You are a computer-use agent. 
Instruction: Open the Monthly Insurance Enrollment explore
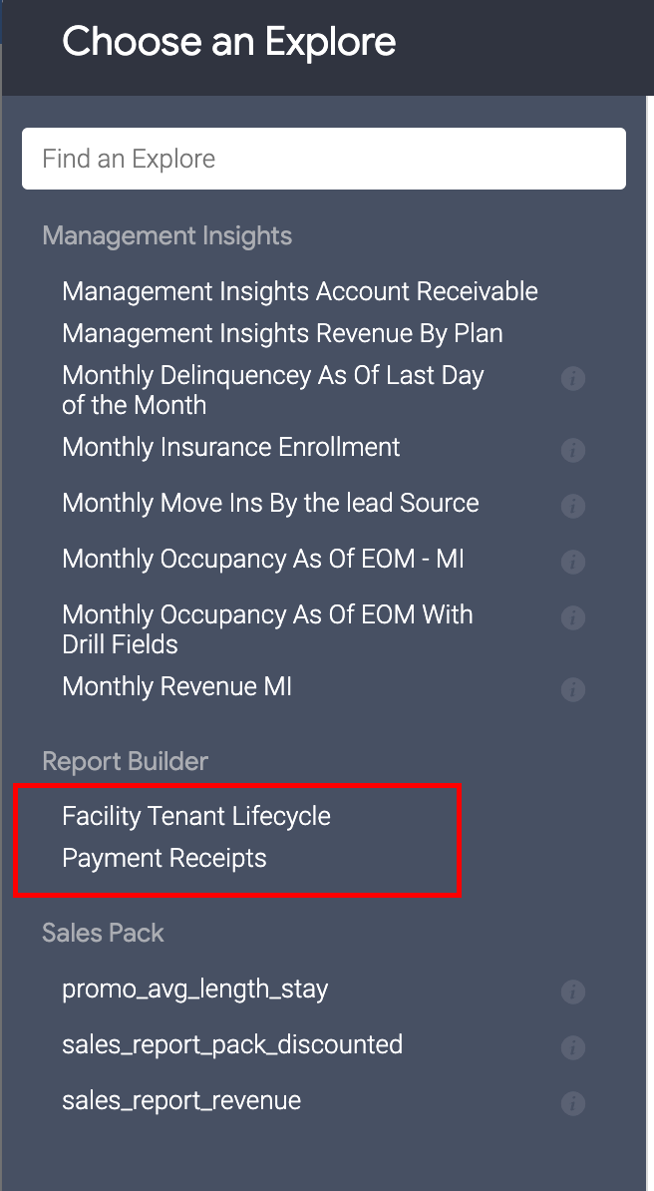point(231,447)
